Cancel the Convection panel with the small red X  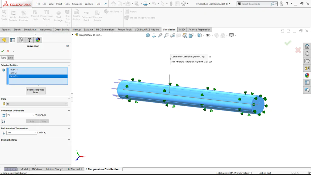[x=8, y=51]
